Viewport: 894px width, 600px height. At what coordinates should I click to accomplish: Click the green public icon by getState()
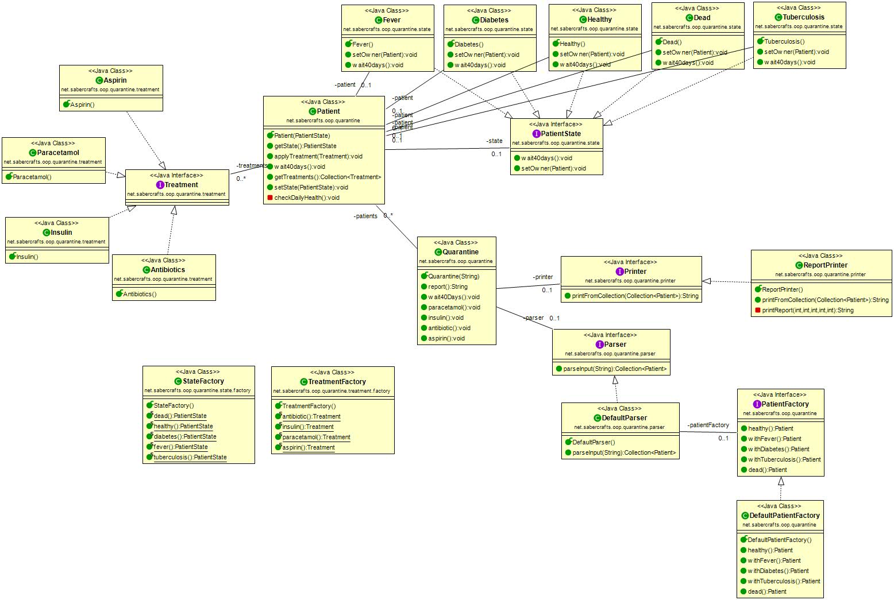[x=269, y=146]
